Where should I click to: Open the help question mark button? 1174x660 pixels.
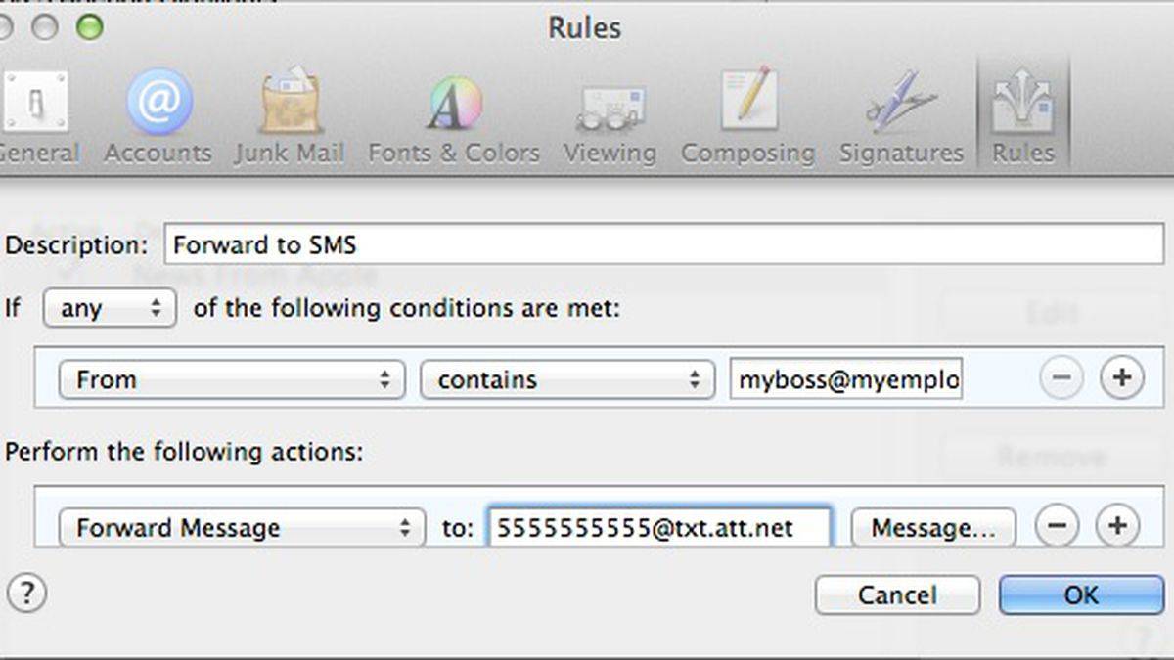(x=26, y=593)
